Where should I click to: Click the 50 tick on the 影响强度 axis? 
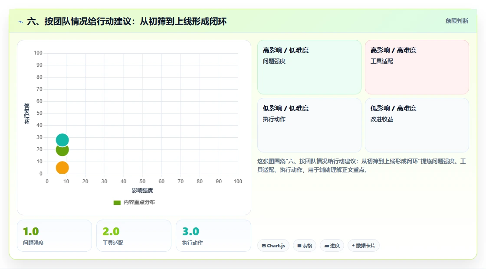pos(142,181)
